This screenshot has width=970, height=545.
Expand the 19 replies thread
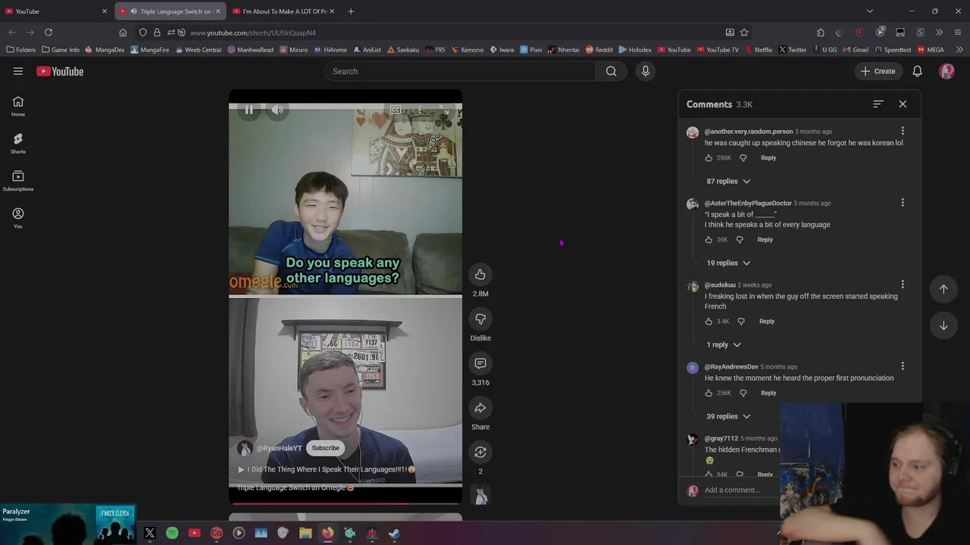(728, 263)
